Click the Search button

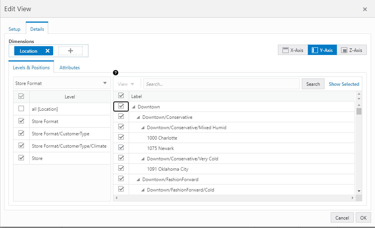313,84
